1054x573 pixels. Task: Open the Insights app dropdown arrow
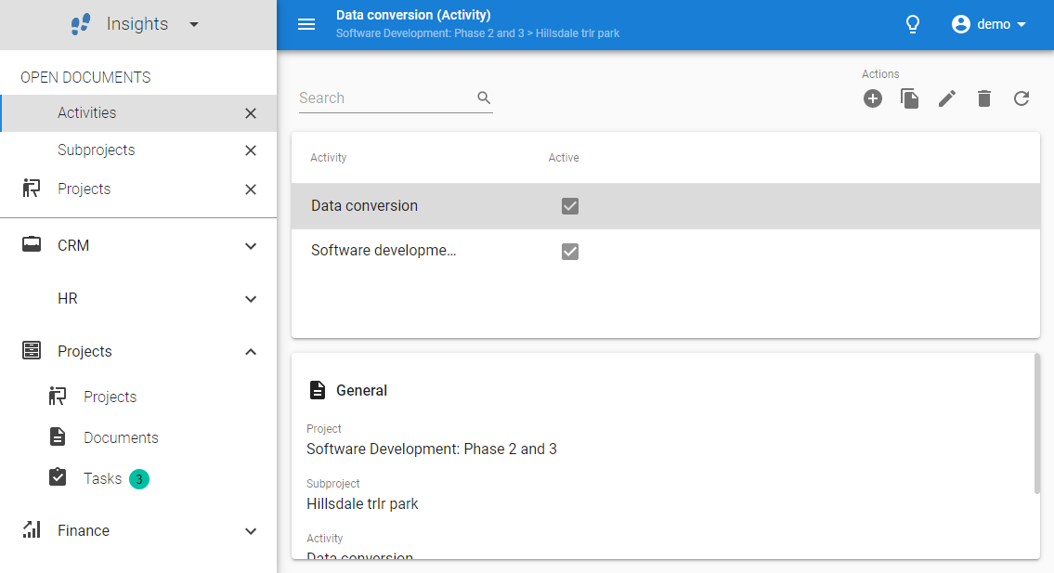tap(193, 25)
